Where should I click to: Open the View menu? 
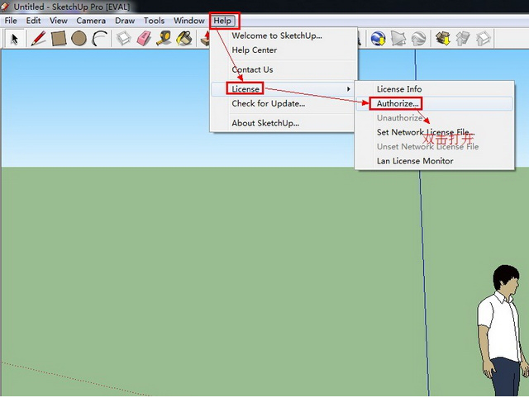pyautogui.click(x=59, y=21)
